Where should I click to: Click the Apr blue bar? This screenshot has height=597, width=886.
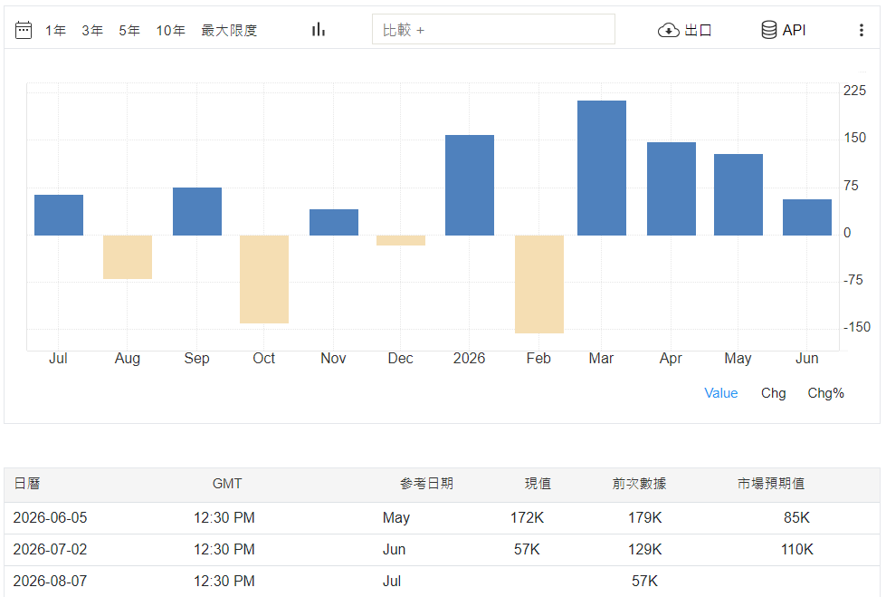coord(672,189)
